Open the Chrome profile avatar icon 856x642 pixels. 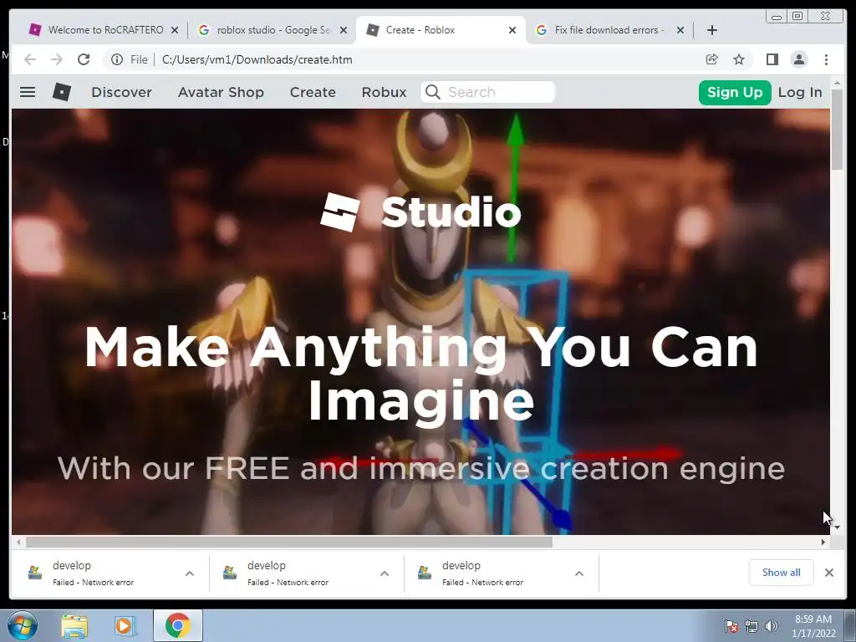[x=798, y=59]
